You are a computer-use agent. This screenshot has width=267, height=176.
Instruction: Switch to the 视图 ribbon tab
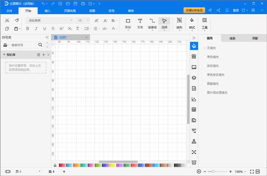pos(92,11)
